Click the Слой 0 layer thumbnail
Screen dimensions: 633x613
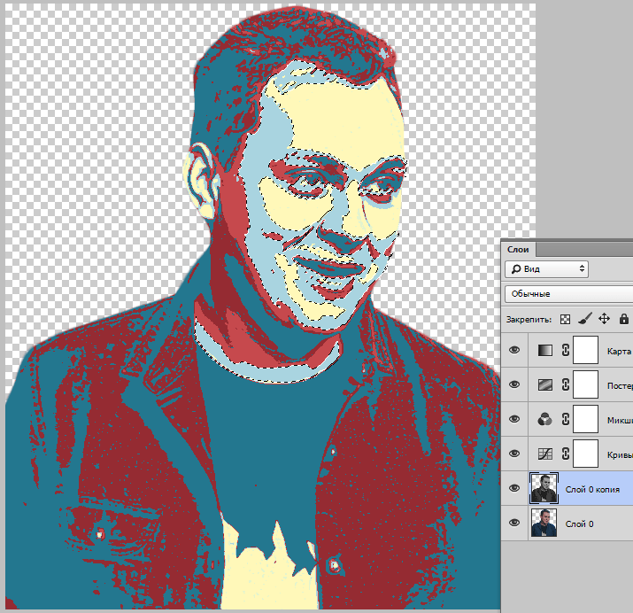coord(544,523)
